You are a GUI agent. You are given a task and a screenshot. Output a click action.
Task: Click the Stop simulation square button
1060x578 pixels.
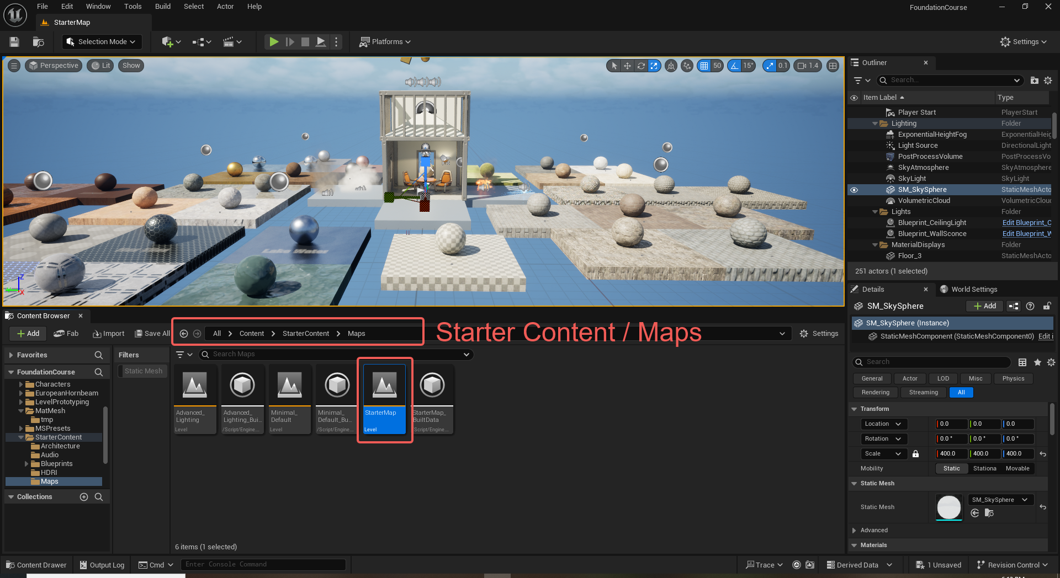(x=305, y=42)
